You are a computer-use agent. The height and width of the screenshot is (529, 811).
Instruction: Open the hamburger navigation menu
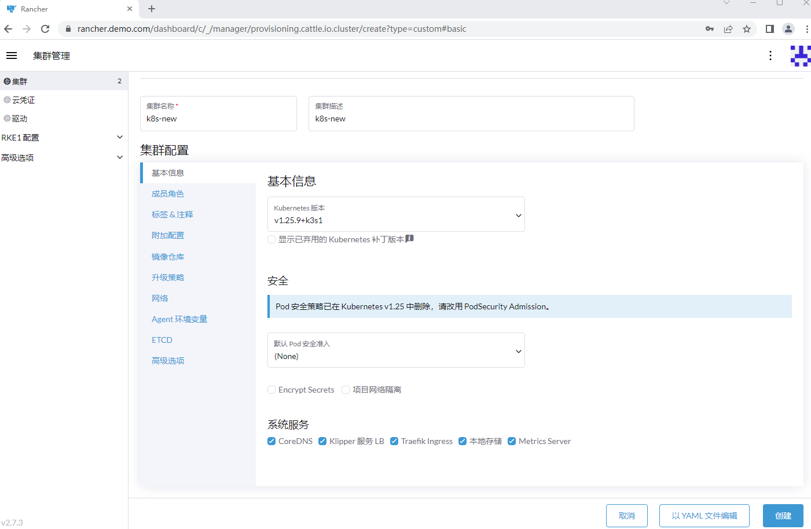coord(12,56)
